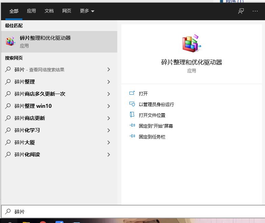Click the open icon next to 打开
265x223 pixels.
[x=132, y=93]
